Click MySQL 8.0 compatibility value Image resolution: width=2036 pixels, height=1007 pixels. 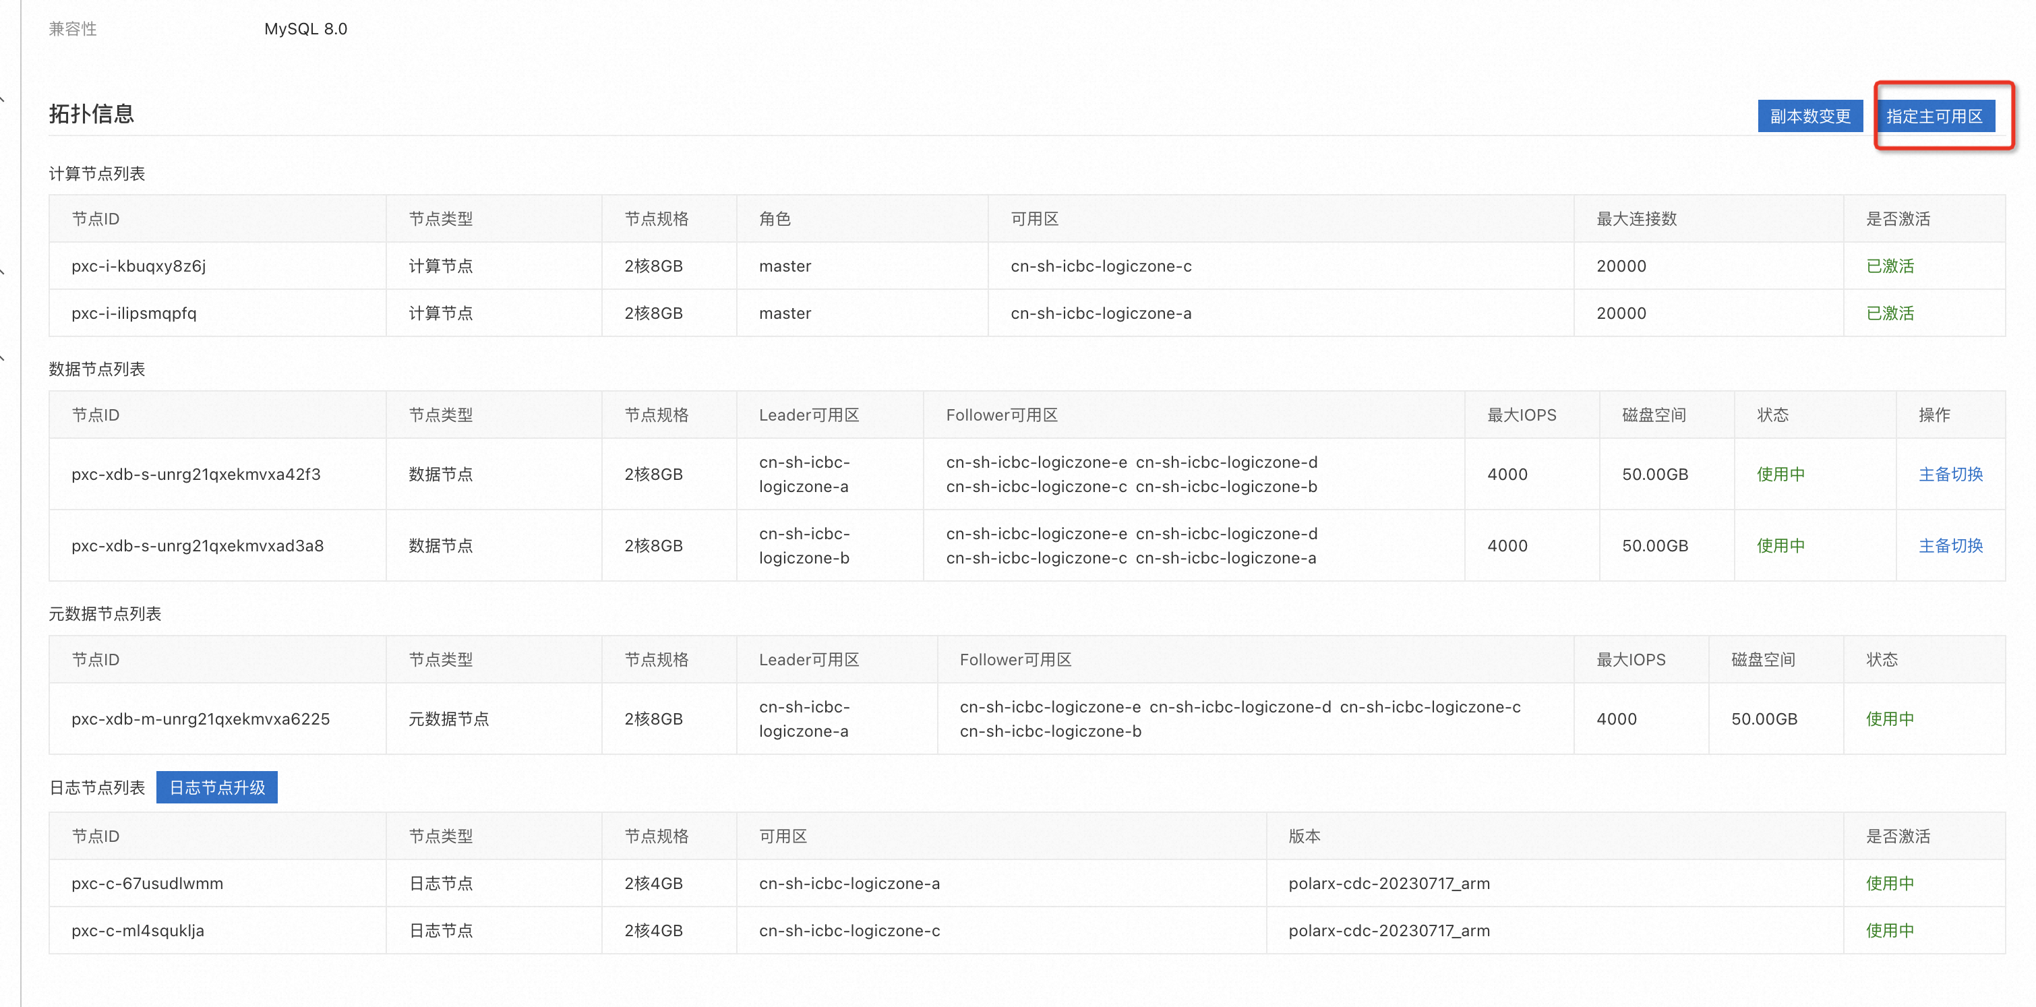(x=305, y=29)
